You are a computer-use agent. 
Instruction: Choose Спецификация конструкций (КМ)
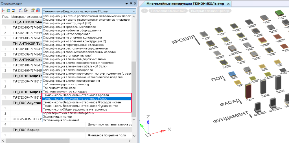click(x=87, y=23)
